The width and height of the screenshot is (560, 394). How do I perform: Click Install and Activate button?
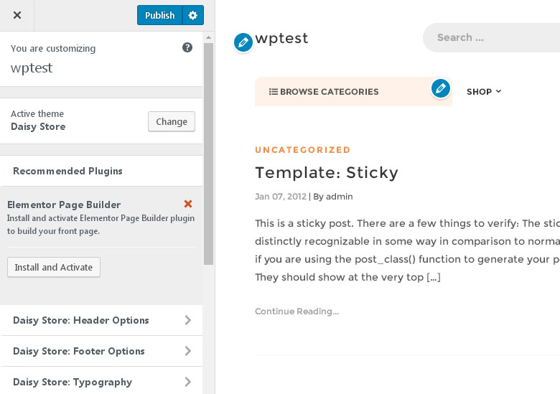point(54,267)
